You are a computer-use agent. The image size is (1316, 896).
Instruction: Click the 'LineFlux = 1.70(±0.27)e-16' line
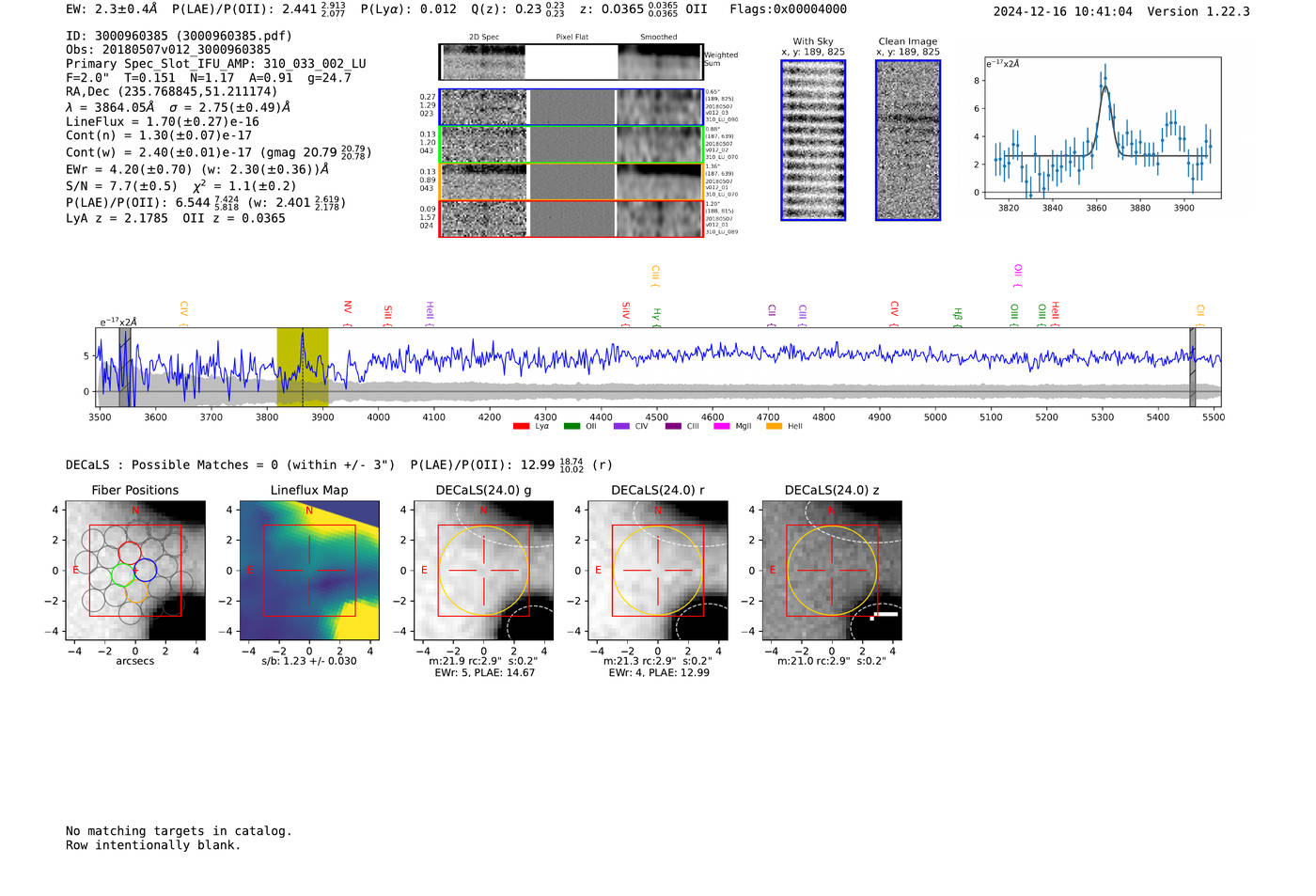coord(162,121)
